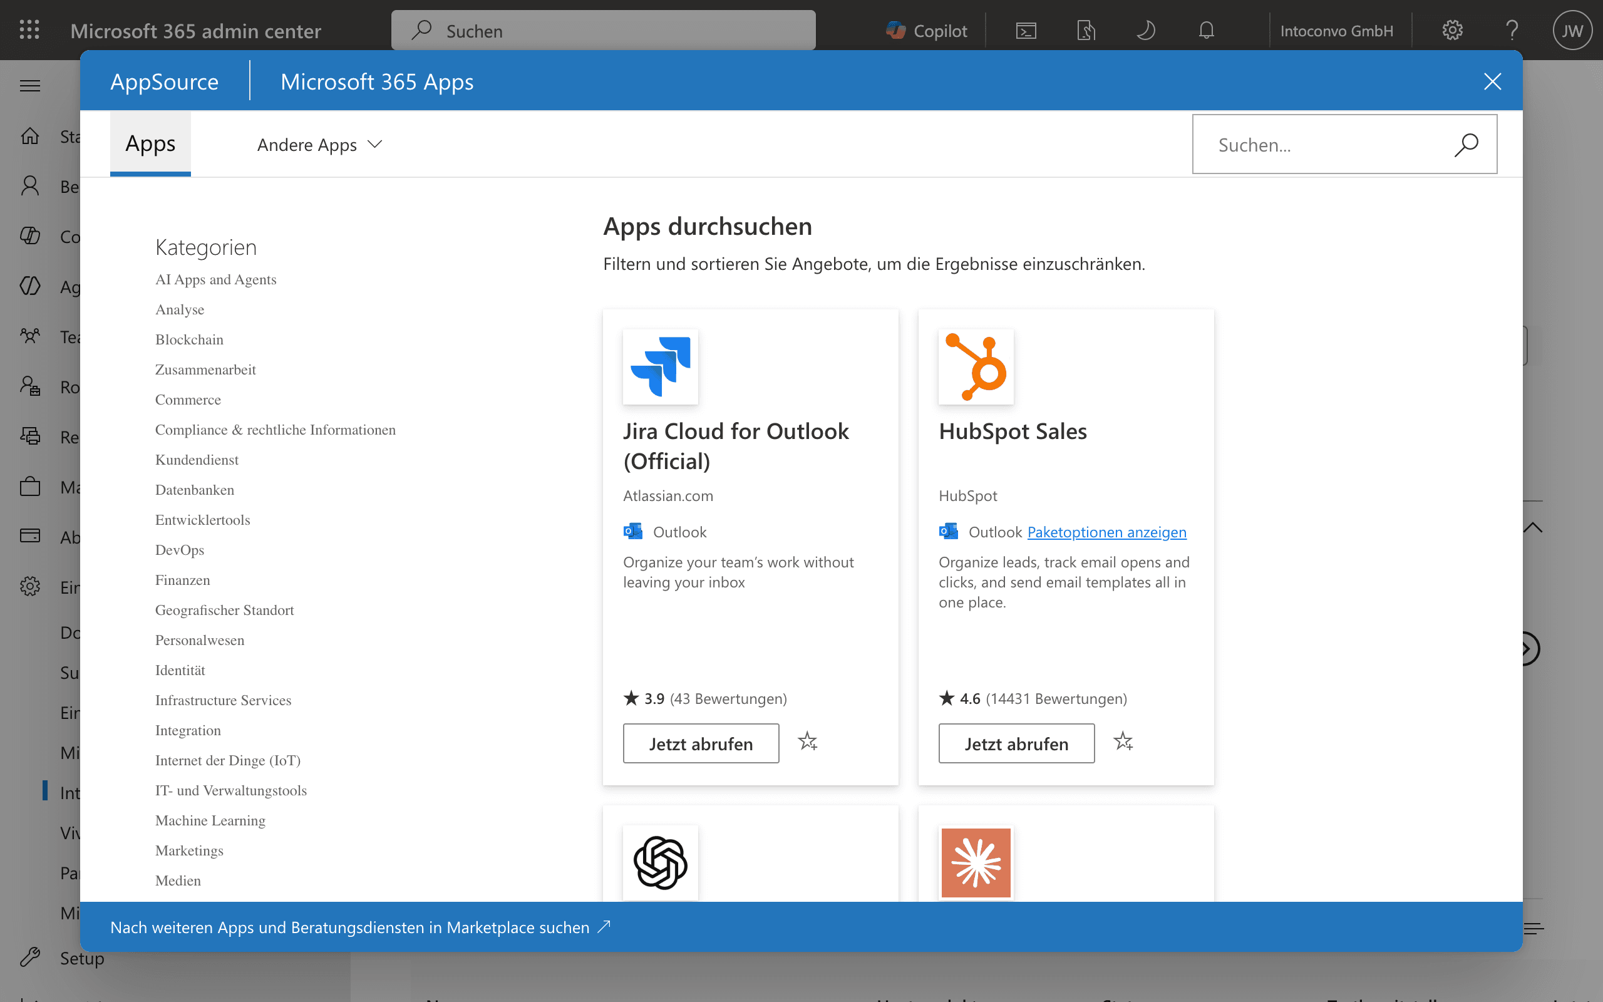Select Identität category
1603x1002 pixels.
180,670
